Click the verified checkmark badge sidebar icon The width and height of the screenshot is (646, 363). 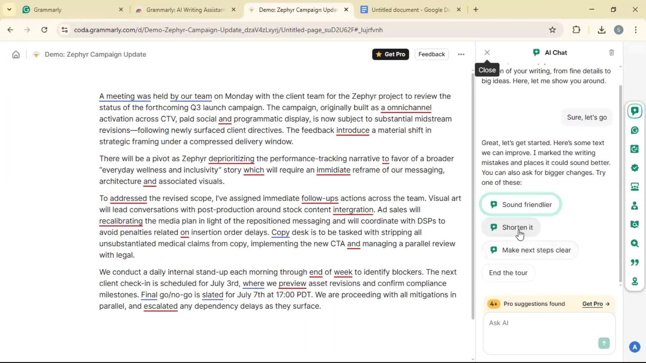635,168
